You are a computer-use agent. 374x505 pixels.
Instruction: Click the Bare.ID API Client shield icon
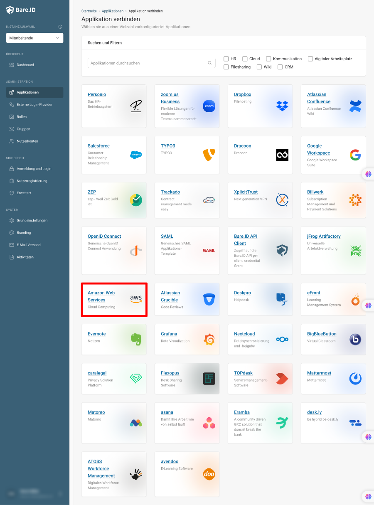pyautogui.click(x=282, y=250)
